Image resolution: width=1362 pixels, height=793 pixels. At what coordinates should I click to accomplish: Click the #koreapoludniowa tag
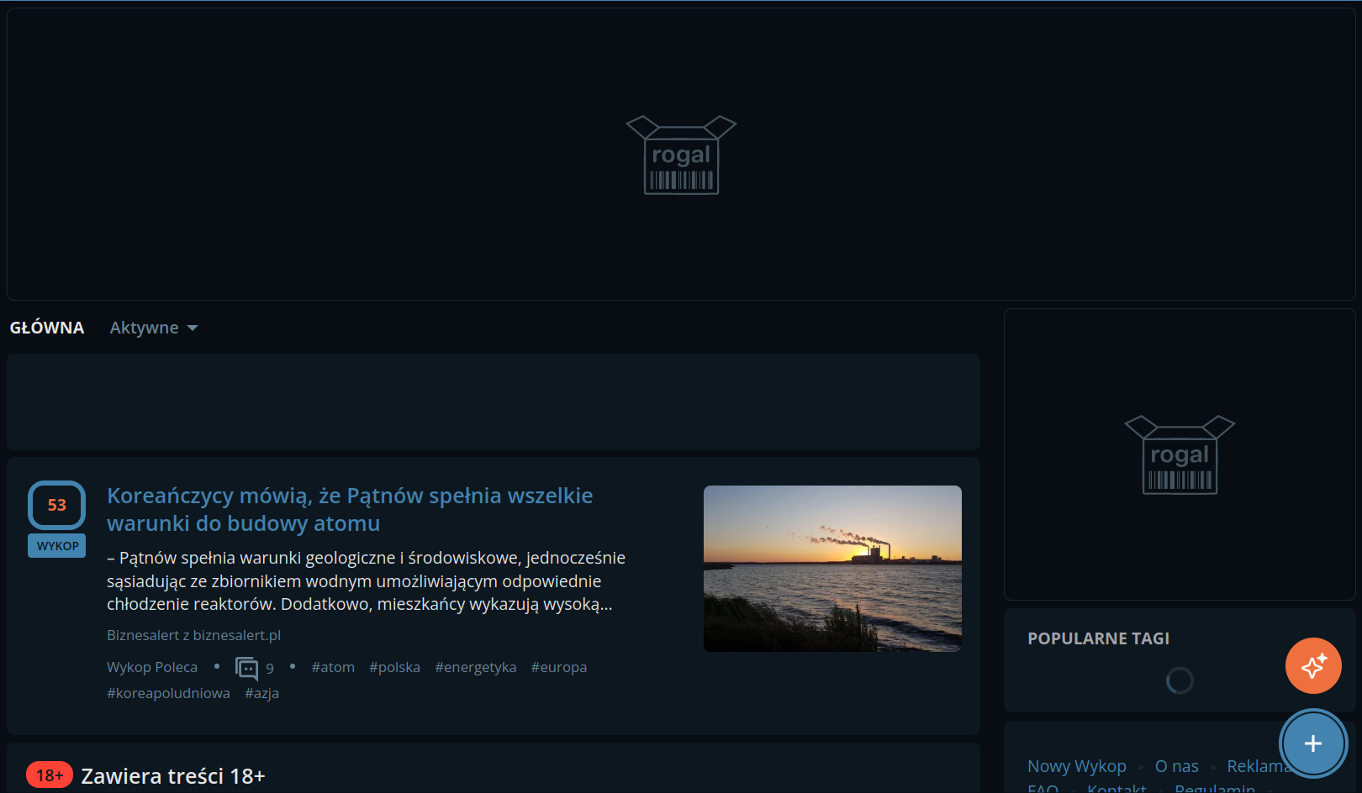pyautogui.click(x=168, y=693)
